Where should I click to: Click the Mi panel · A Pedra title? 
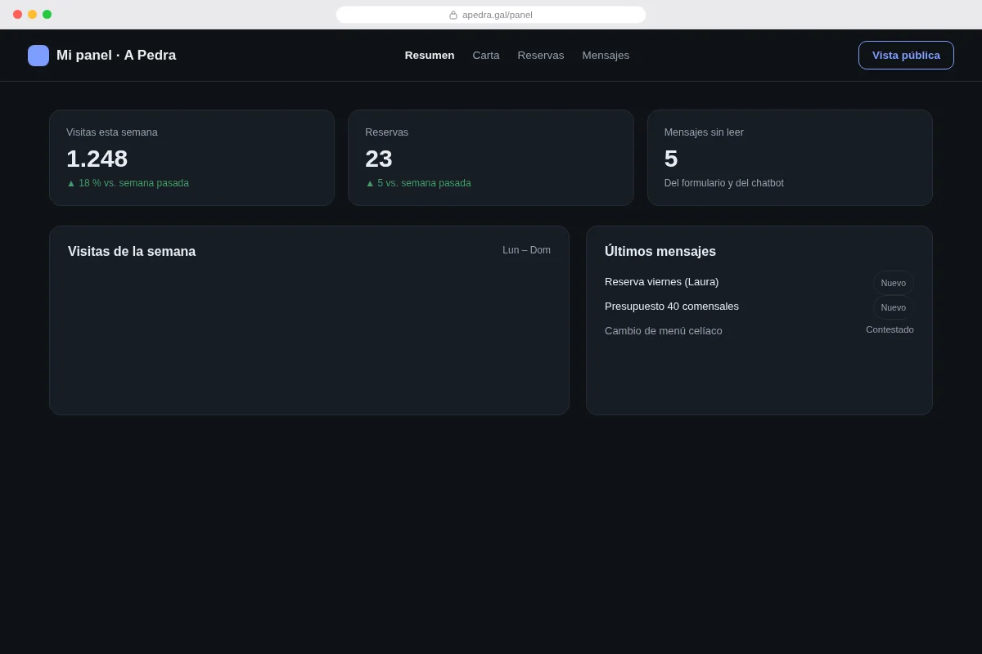[x=116, y=56]
